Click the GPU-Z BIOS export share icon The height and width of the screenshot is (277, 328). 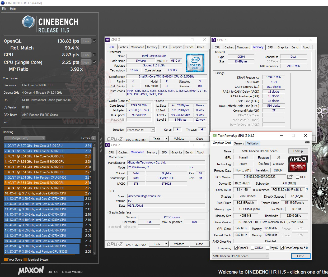[290, 177]
